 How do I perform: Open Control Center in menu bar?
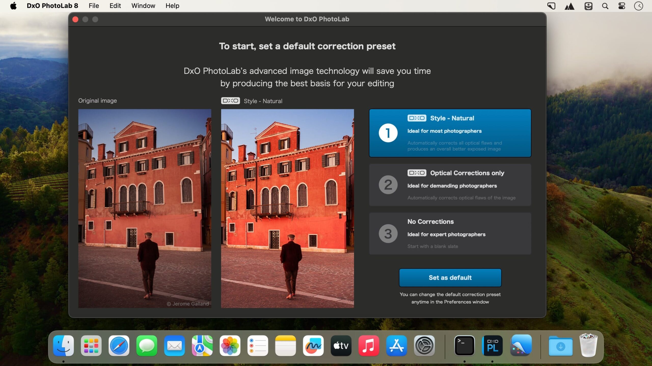click(x=622, y=6)
